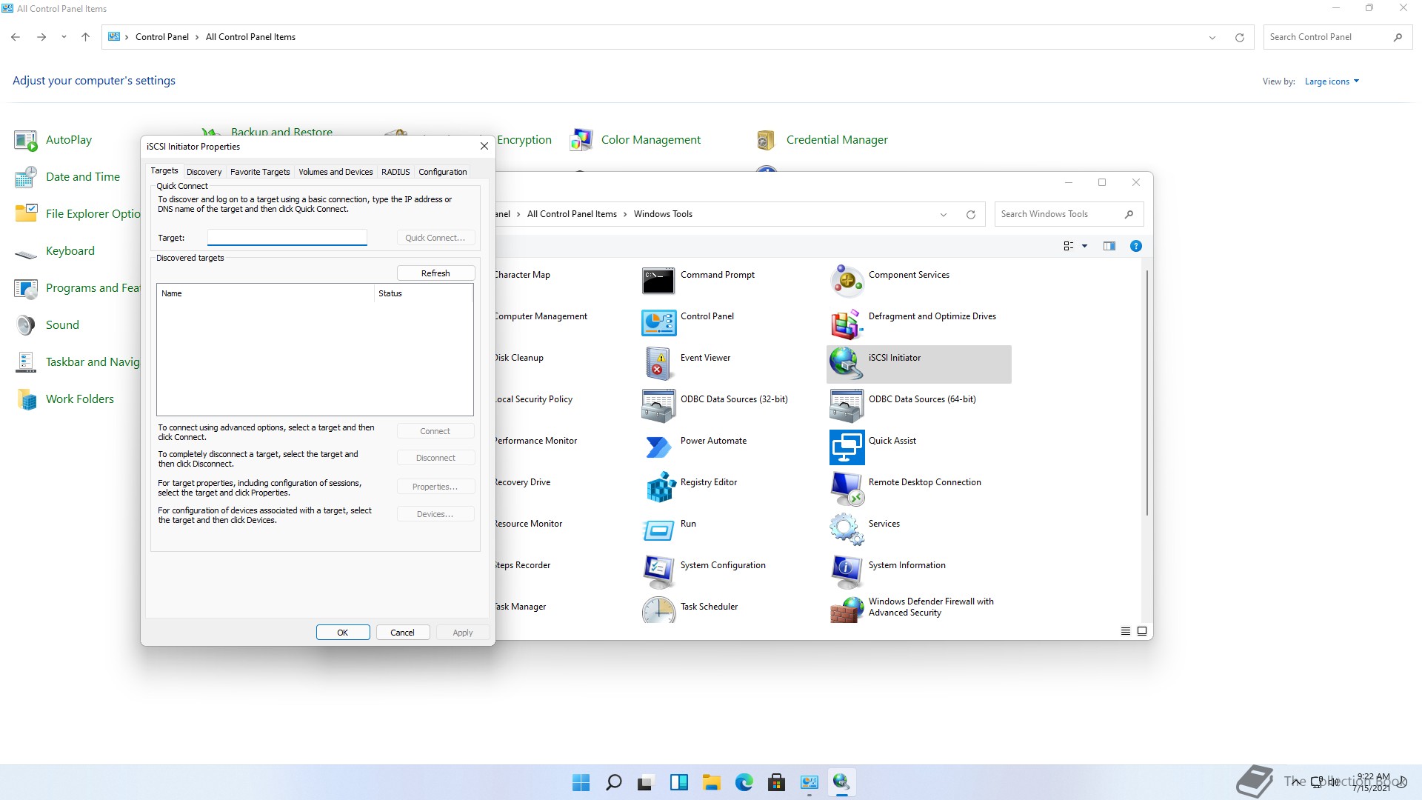Expand Control Panel address bar history dropdown

click(1212, 37)
